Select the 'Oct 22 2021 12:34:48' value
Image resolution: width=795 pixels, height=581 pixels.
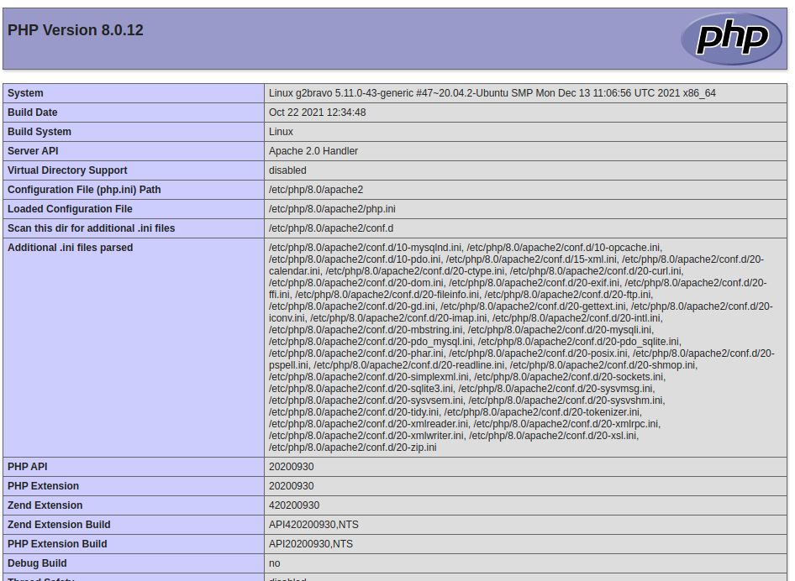317,113
